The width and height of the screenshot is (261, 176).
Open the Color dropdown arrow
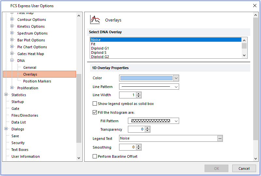(176, 78)
